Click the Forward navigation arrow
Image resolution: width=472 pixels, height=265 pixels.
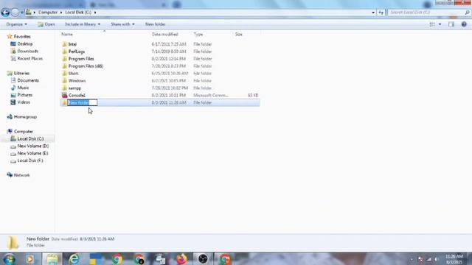tap(15, 13)
